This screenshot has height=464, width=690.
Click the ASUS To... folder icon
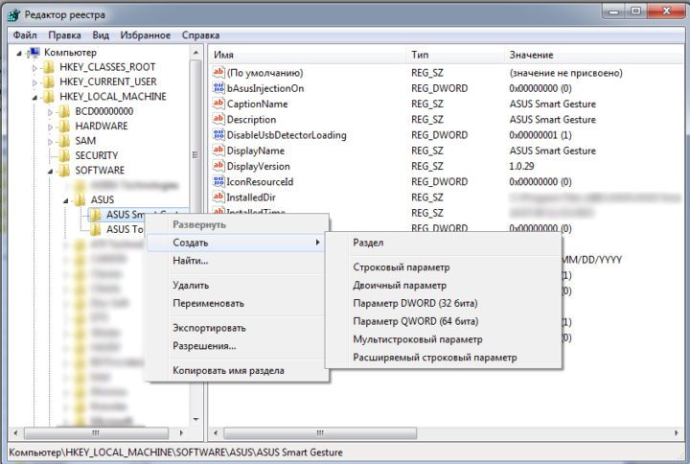pos(95,229)
